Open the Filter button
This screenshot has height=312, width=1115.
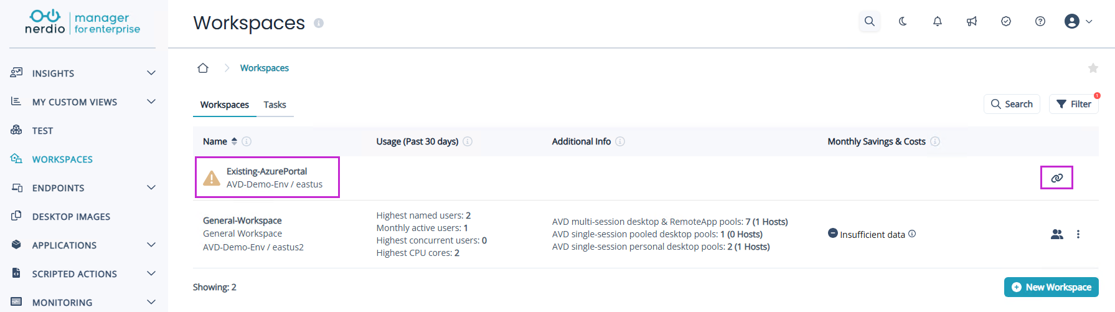(1074, 104)
